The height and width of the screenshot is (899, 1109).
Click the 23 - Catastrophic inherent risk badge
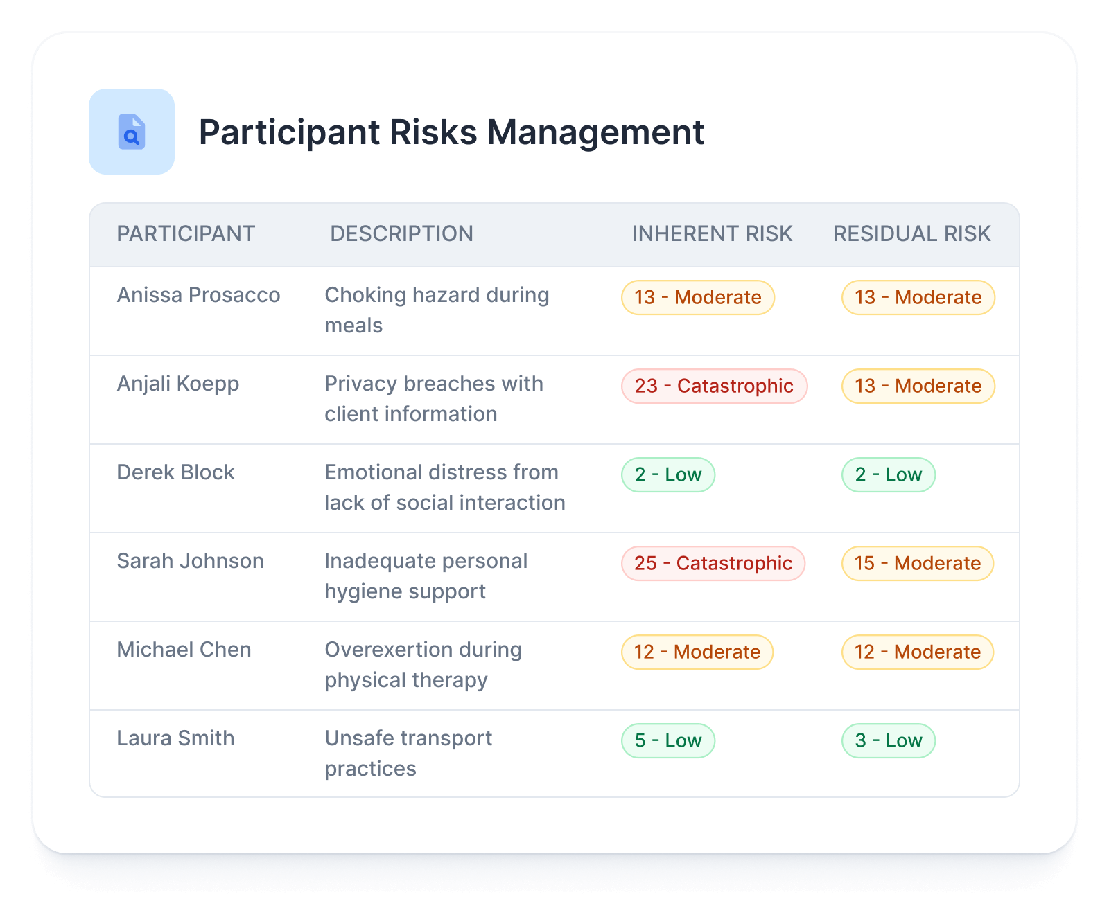(714, 386)
